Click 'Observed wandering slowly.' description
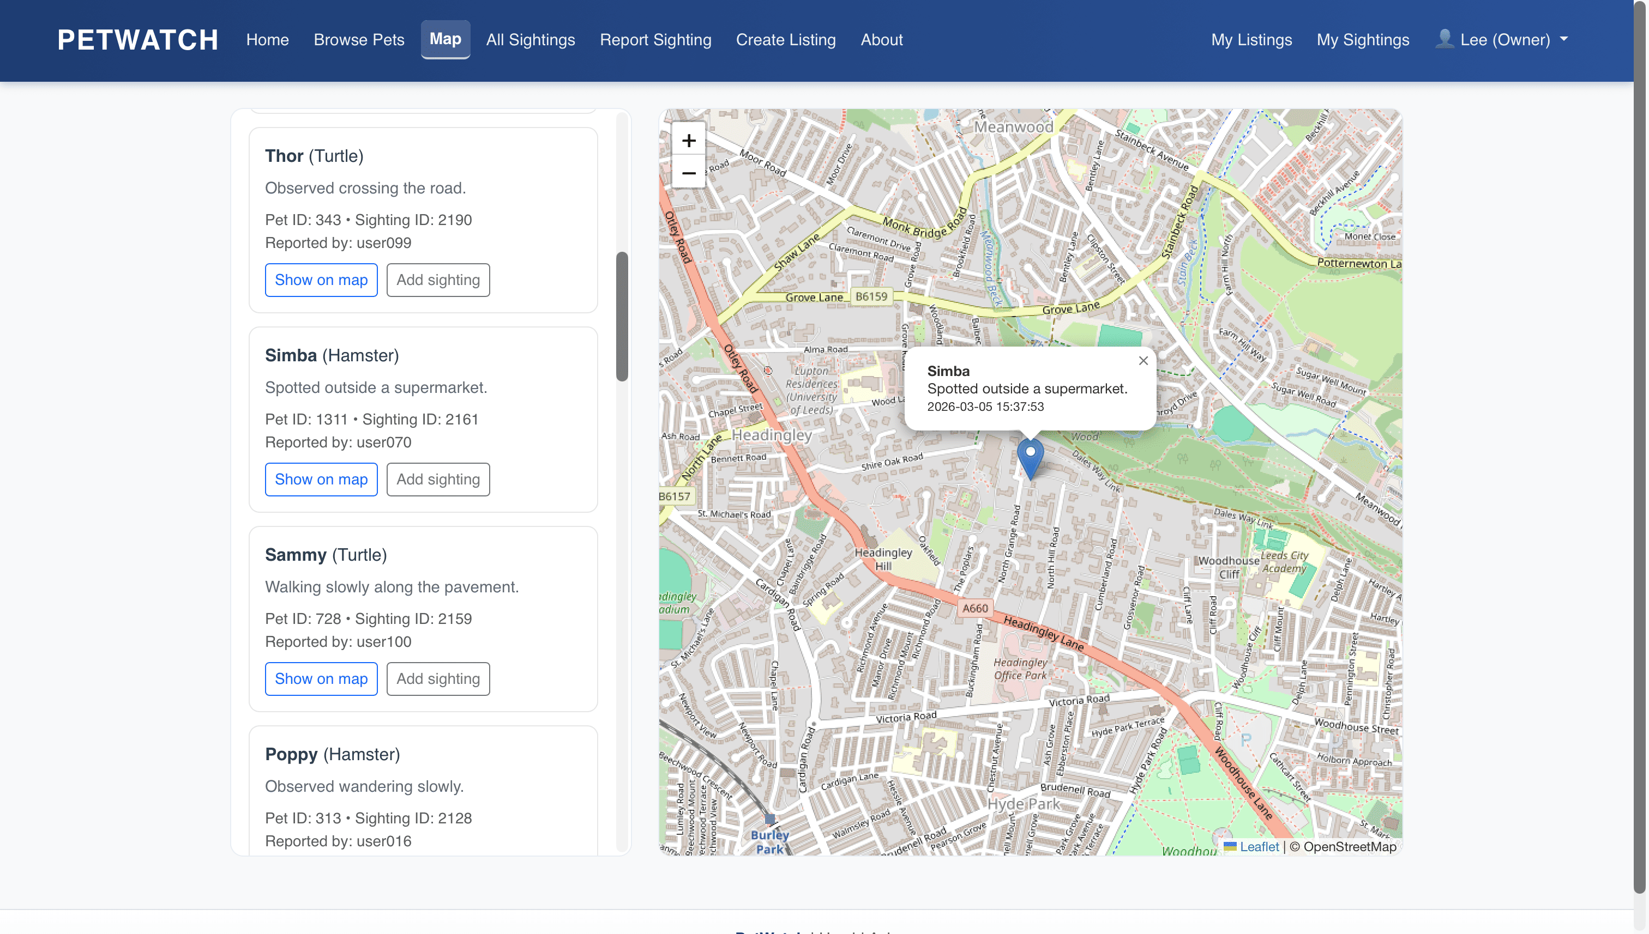Viewport: 1649px width, 934px height. (x=364, y=786)
